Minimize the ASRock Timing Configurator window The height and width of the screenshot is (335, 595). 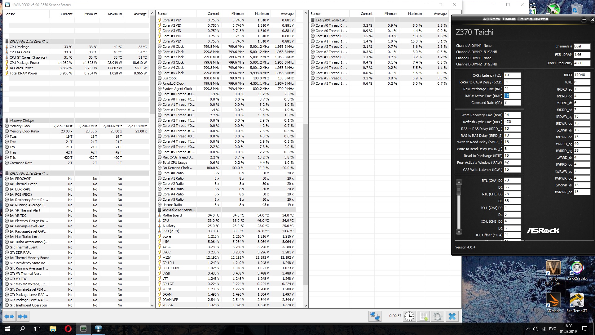click(x=584, y=20)
